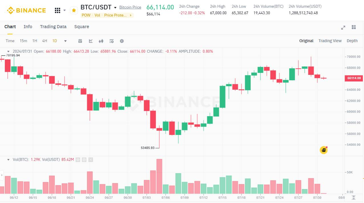Collapse the Vol(BTC) indicator legend arrow

coord(8,160)
